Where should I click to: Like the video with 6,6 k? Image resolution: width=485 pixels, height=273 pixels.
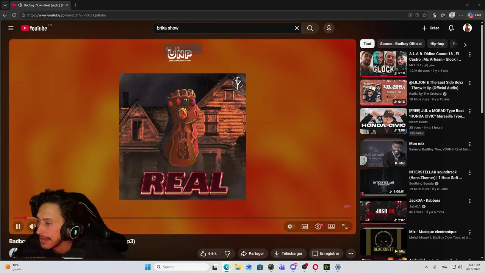coord(209,253)
